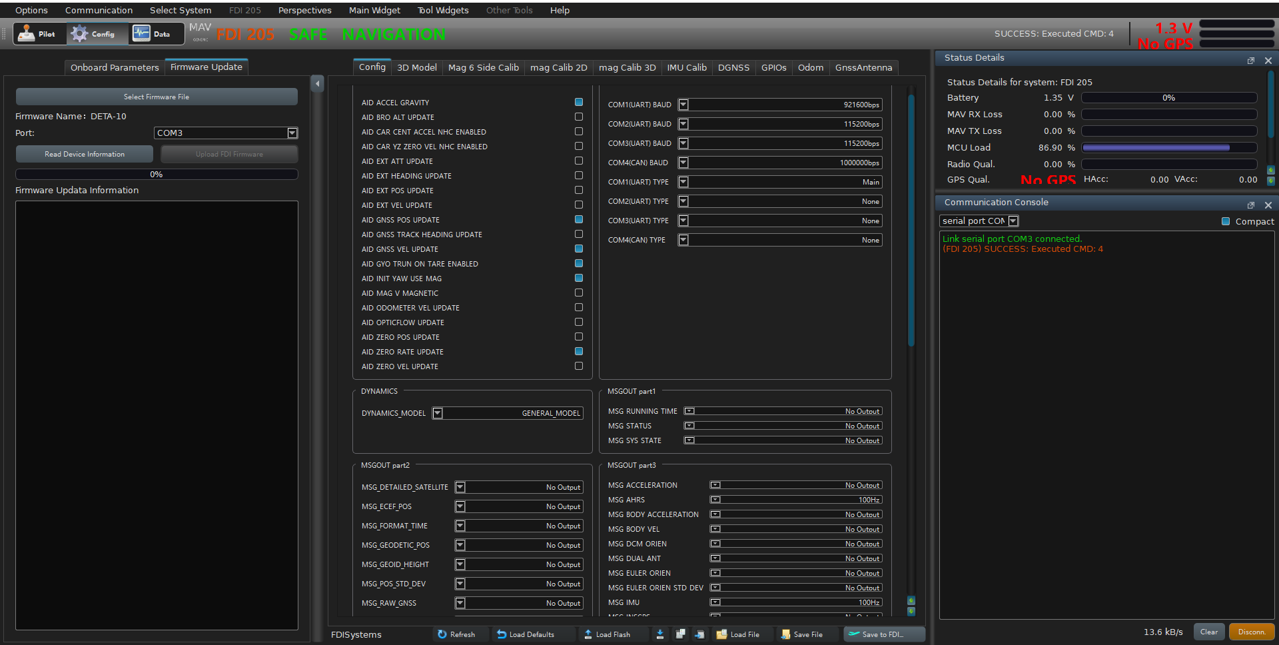Clear the communication console
The height and width of the screenshot is (645, 1279).
1209,632
